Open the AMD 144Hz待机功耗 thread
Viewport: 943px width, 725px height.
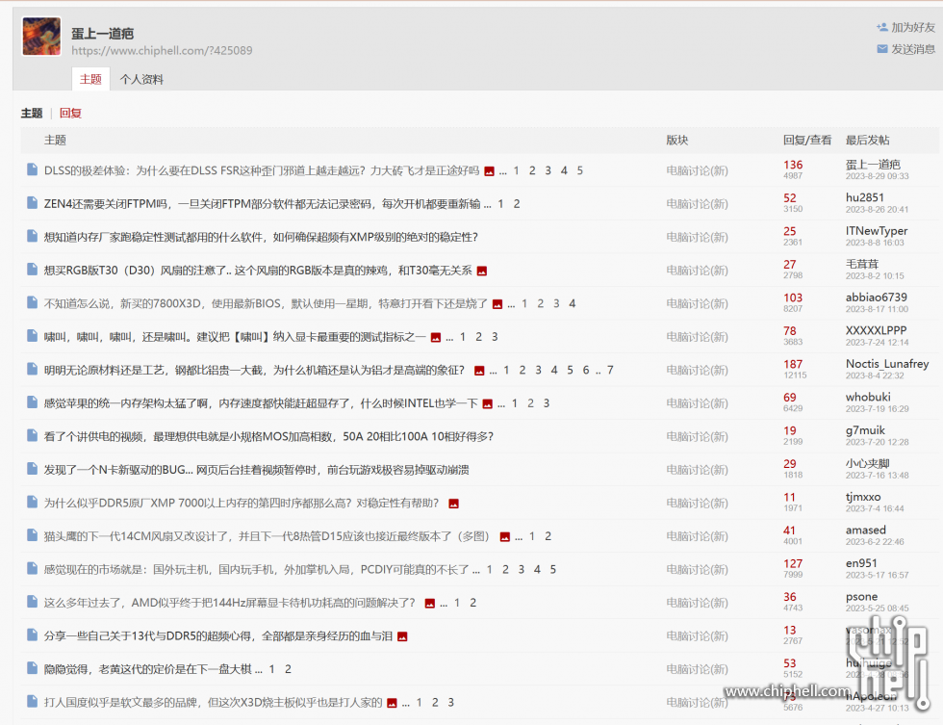[x=230, y=603]
